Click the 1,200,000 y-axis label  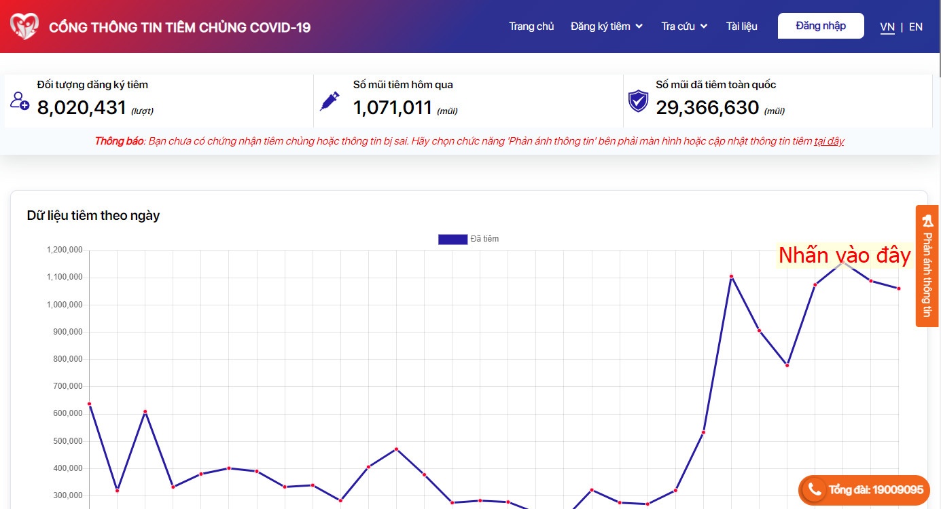[x=65, y=250]
